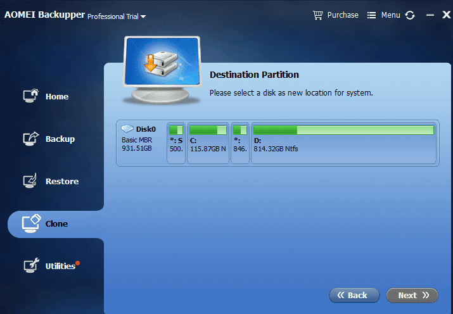Select the C: 115.87GB partition

208,143
